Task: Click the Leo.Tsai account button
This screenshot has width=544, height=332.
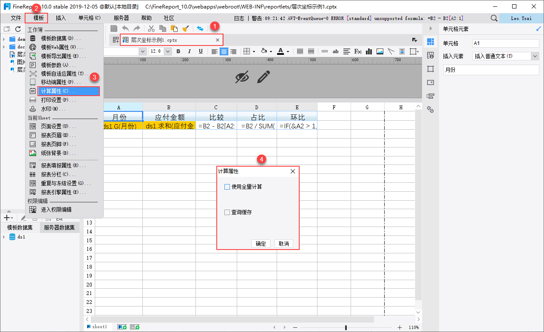Action: [x=521, y=18]
